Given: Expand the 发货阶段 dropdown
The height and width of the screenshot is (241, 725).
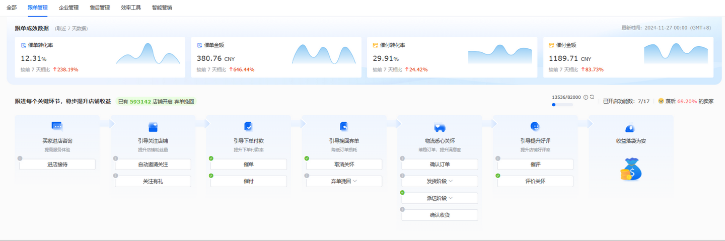Looking at the screenshot, I should pos(440,181).
